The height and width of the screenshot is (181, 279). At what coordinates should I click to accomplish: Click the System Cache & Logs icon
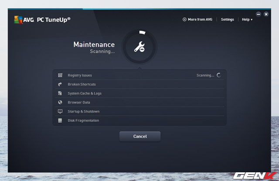[x=60, y=94]
